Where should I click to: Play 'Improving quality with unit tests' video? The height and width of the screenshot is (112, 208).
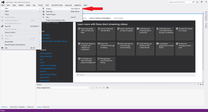point(87,34)
